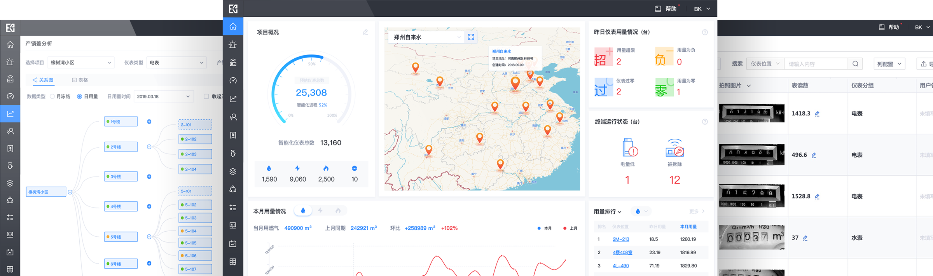933x276 pixels.
Task: Toggle the 本月 series in the chart legend
Action: pyautogui.click(x=545, y=228)
